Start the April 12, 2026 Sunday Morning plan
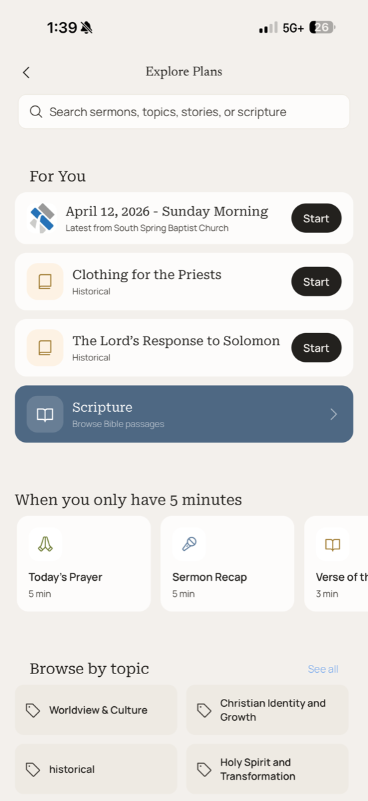Viewport: 368px width, 801px height. (316, 218)
